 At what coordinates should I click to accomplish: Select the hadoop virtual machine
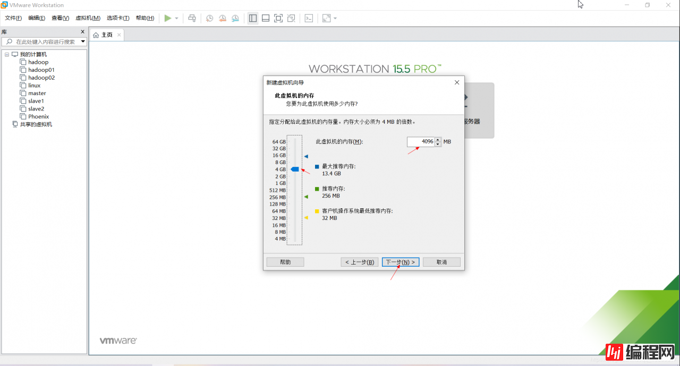[x=38, y=62]
